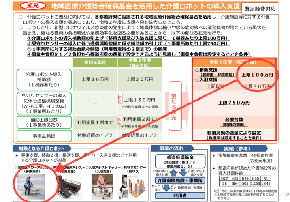Click the 介護ロボット導入補助額 row label
This screenshot has width=290, height=202.
(x=44, y=80)
